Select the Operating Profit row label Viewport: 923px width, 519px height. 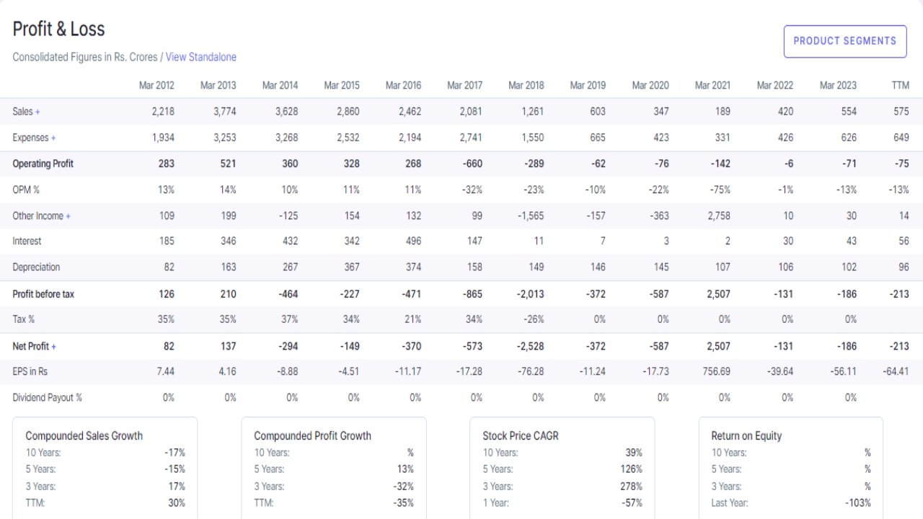coord(43,164)
